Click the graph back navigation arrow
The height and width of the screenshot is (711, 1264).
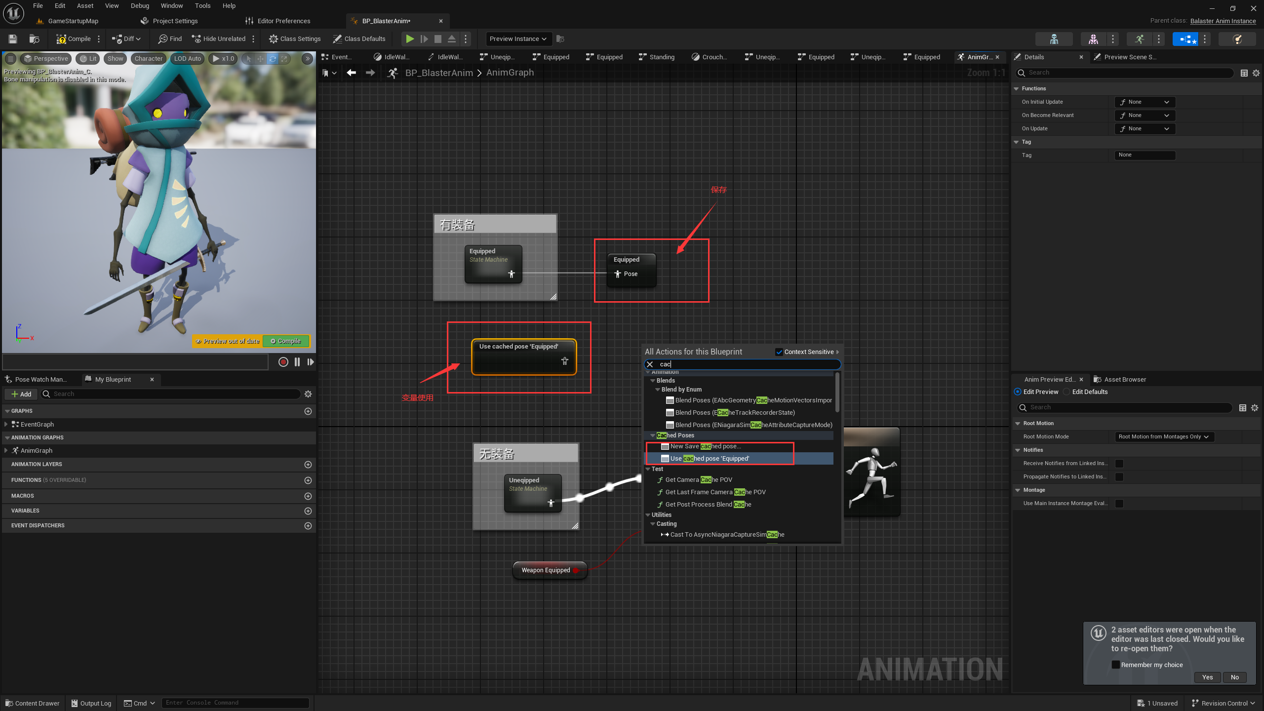coord(351,73)
